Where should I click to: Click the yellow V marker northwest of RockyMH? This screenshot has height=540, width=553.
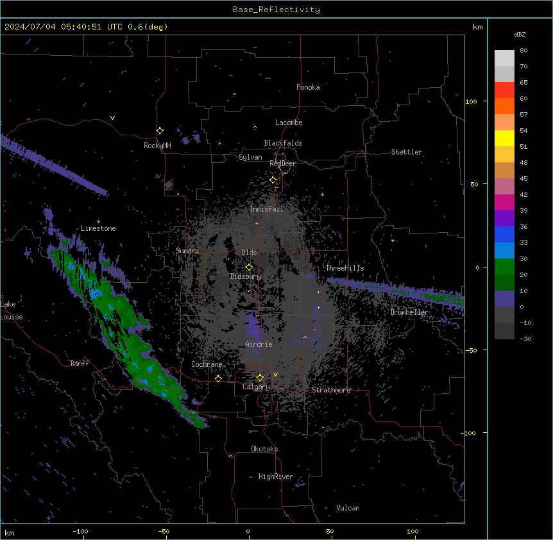tap(112, 118)
